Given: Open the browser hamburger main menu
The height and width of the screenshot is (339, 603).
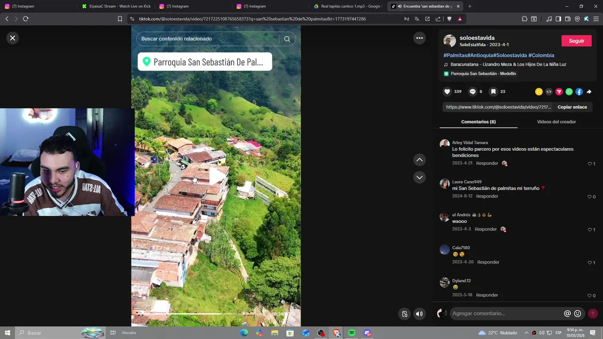Looking at the screenshot, I should [596, 19].
